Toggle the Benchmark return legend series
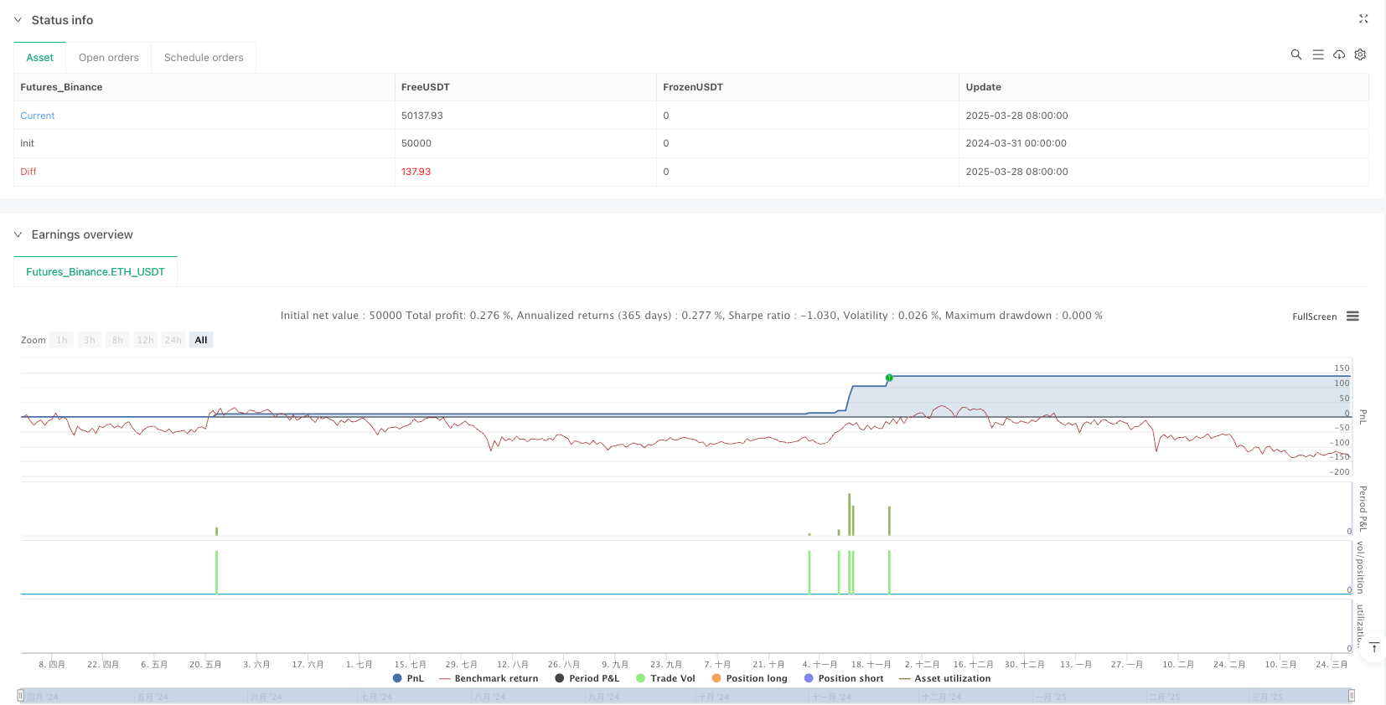 tap(489, 678)
